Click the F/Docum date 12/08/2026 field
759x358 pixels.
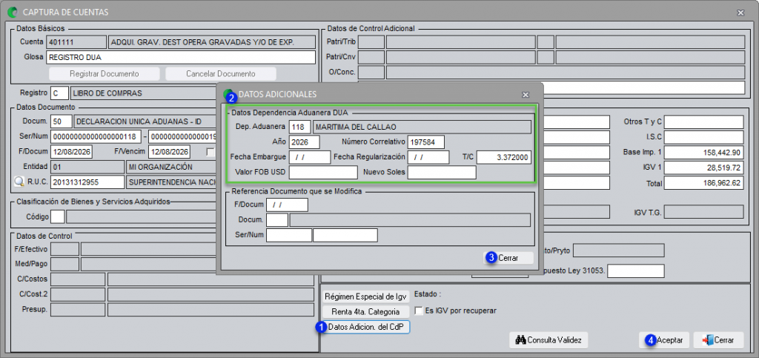tap(71, 152)
